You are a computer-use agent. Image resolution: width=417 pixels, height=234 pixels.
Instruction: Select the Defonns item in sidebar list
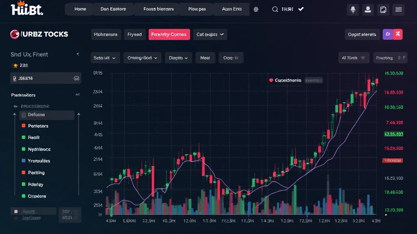(46, 115)
